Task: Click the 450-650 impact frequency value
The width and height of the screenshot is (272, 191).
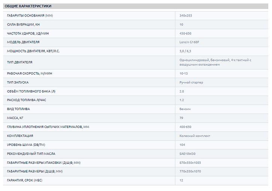Action: pyautogui.click(x=185, y=34)
